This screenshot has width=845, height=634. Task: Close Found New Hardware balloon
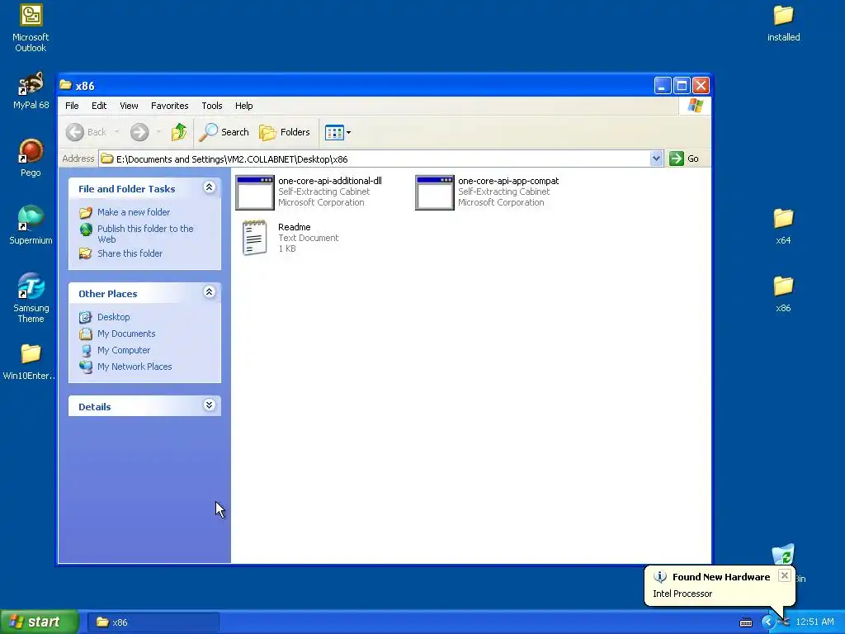[785, 575]
